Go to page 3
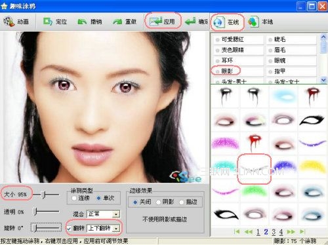The image size is (328, 245). tap(274, 232)
